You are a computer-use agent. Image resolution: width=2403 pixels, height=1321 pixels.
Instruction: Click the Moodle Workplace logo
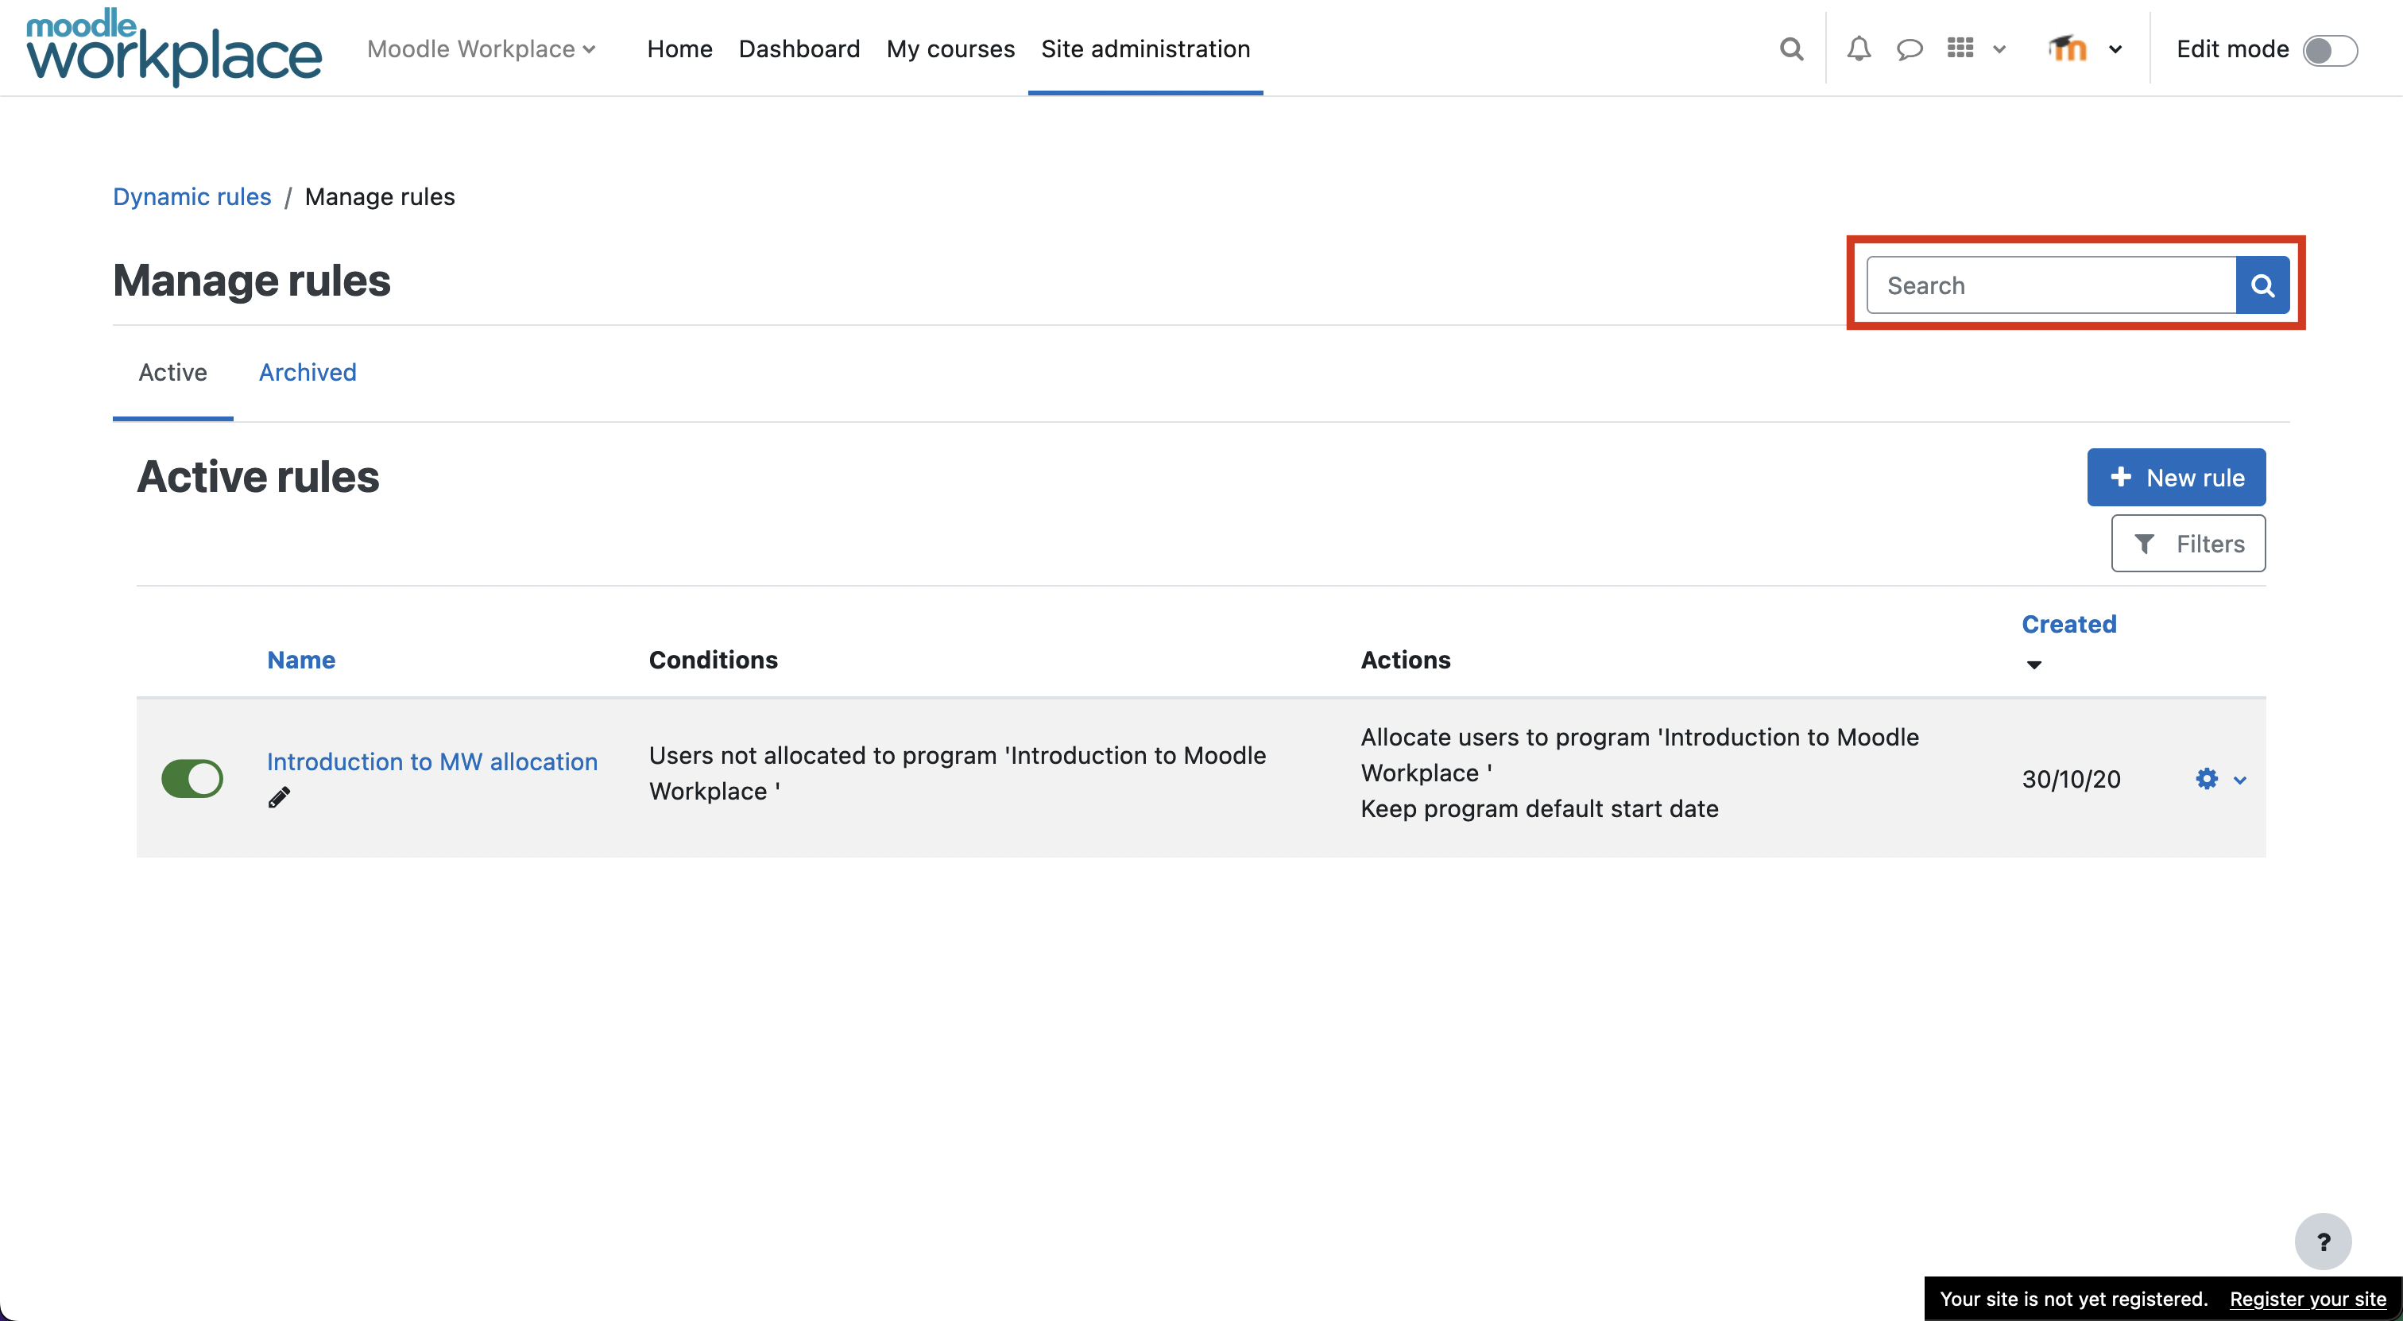click(175, 48)
